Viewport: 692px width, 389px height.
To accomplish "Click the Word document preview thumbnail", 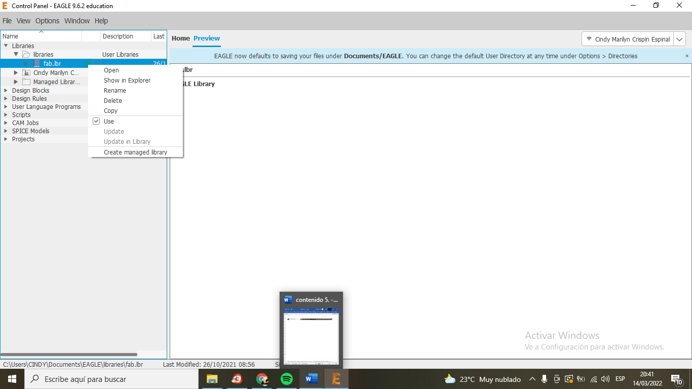I will click(311, 336).
